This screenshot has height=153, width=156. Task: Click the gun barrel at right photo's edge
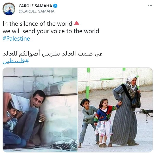coord(144,112)
